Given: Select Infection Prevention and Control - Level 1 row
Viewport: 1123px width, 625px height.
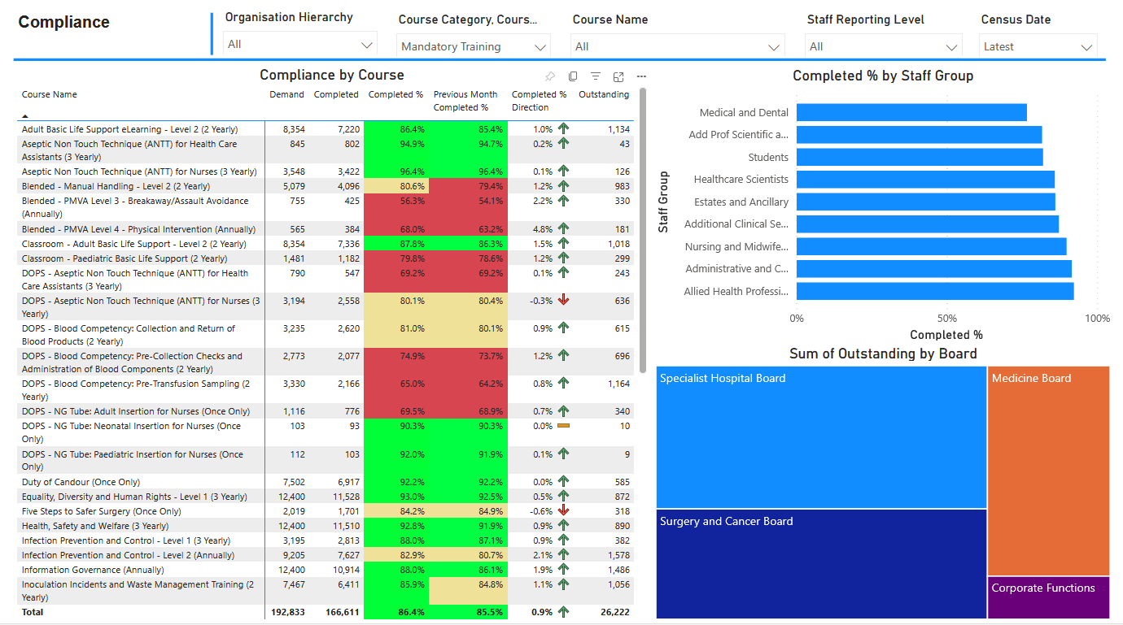Looking at the screenshot, I should (325, 540).
